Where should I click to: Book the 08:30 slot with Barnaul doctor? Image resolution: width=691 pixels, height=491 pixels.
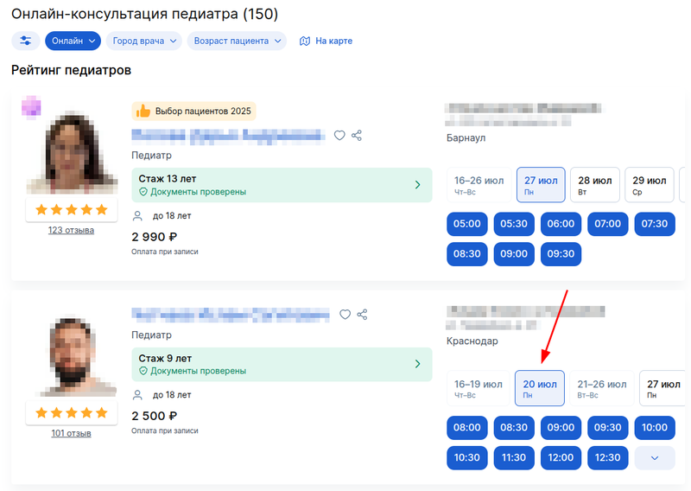(x=467, y=254)
